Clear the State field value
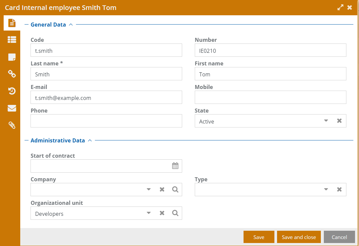The height and width of the screenshot is (246, 359). (x=339, y=121)
